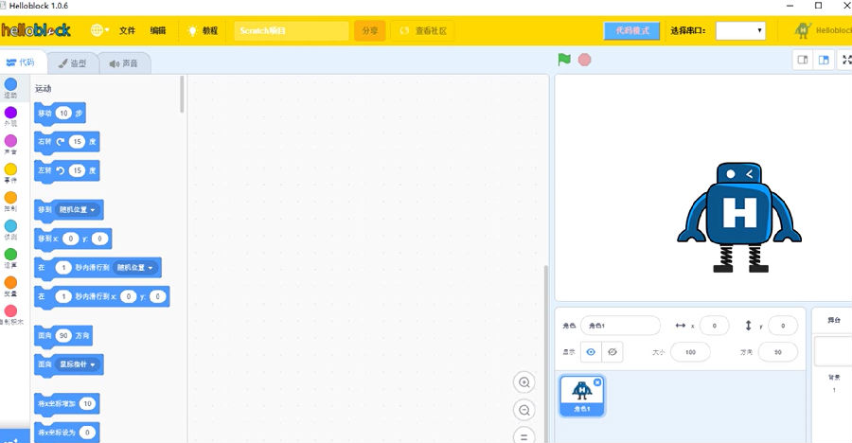
Task: Open 随机位置 dropdown in 移到 block
Action: tap(78, 210)
